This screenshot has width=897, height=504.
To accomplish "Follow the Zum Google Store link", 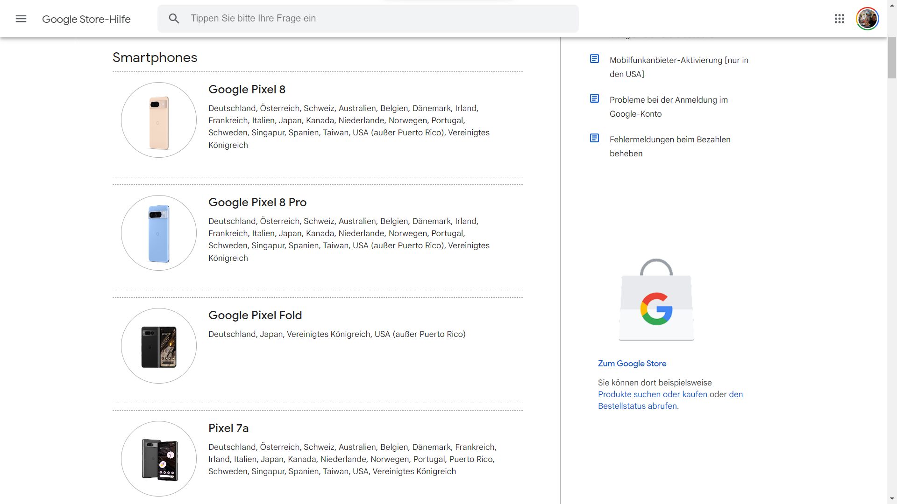I will (x=632, y=364).
